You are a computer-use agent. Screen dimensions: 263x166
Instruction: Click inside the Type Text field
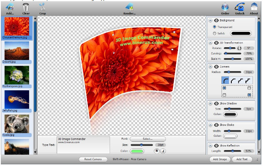(83, 145)
